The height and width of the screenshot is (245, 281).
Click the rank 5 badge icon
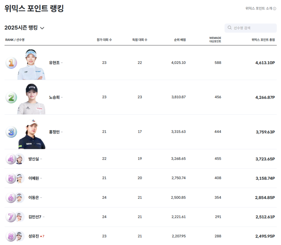[x=11, y=178]
